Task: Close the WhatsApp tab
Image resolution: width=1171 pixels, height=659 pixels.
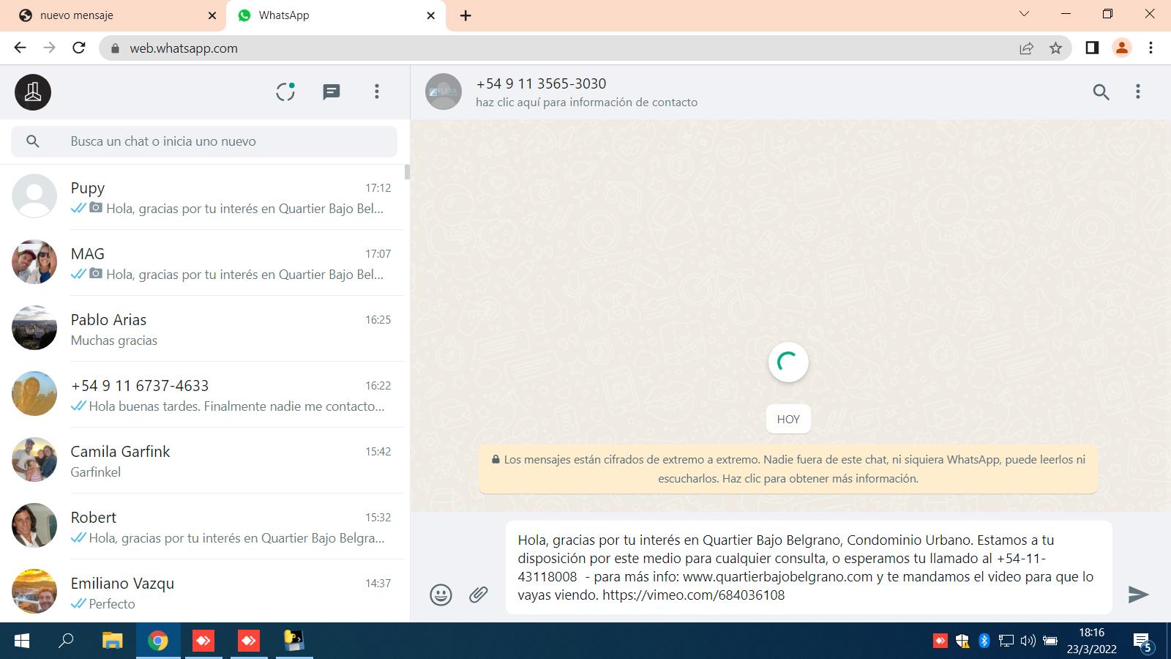Action: [431, 15]
